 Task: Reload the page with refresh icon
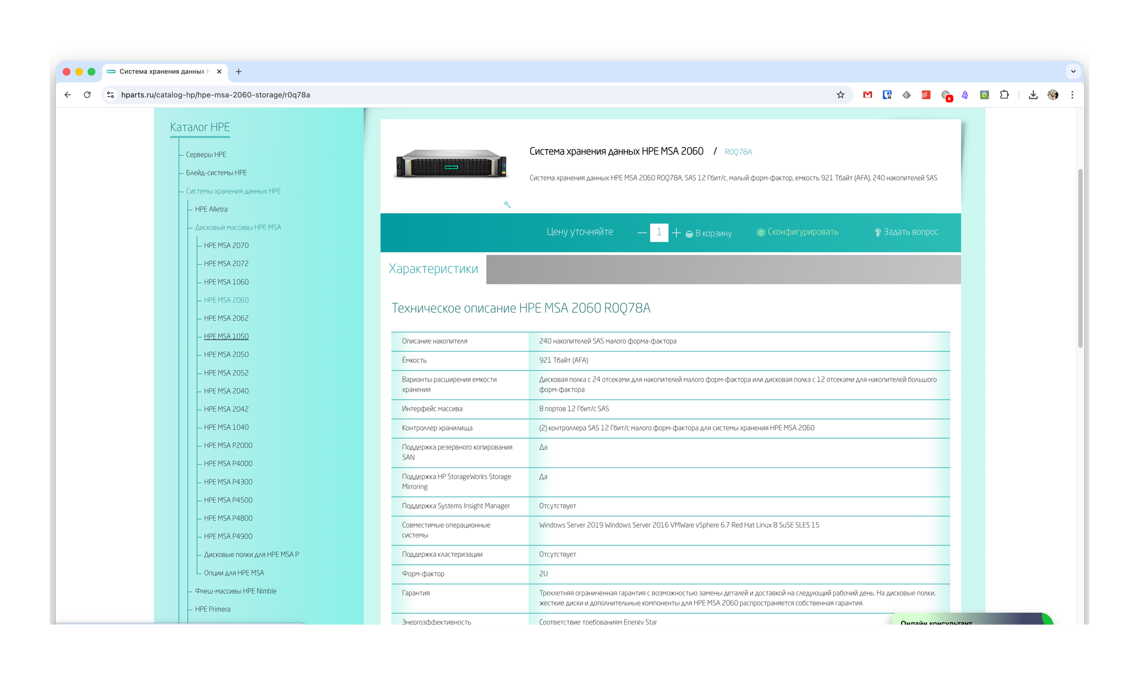point(87,95)
